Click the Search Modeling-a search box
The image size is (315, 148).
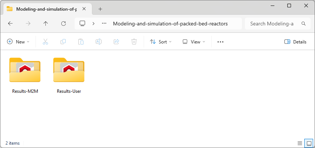[275, 24]
